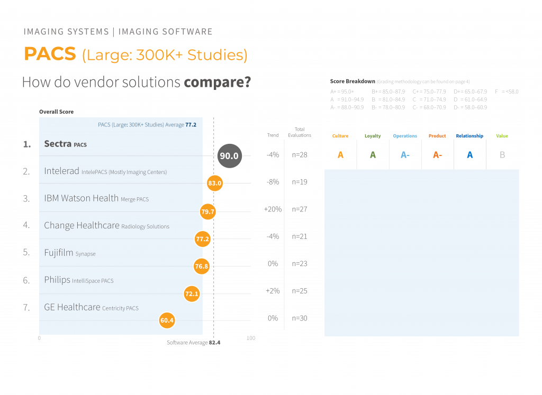
Task: Select the 'A- = 88.0–90.9' legend entry
Action: 347,107
